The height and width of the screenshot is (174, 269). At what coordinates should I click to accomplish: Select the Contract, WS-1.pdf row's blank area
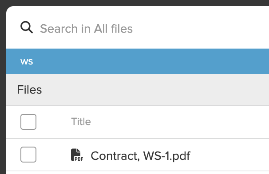pos(230,155)
